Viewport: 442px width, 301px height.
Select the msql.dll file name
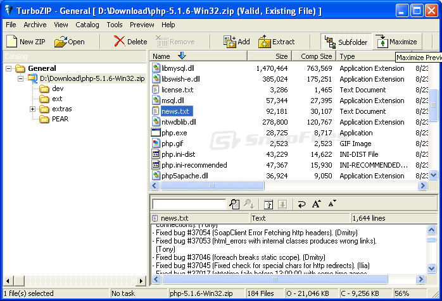pyautogui.click(x=172, y=101)
